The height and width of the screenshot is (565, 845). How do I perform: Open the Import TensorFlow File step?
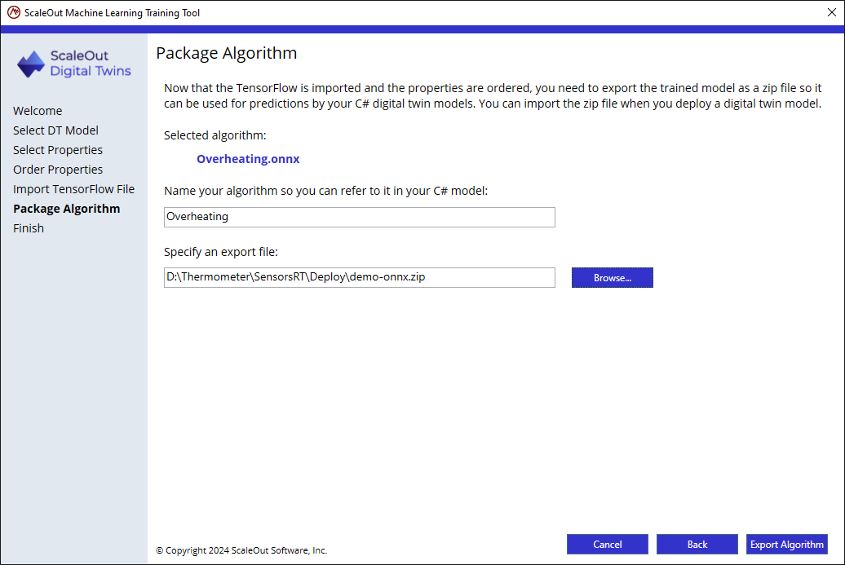(74, 189)
